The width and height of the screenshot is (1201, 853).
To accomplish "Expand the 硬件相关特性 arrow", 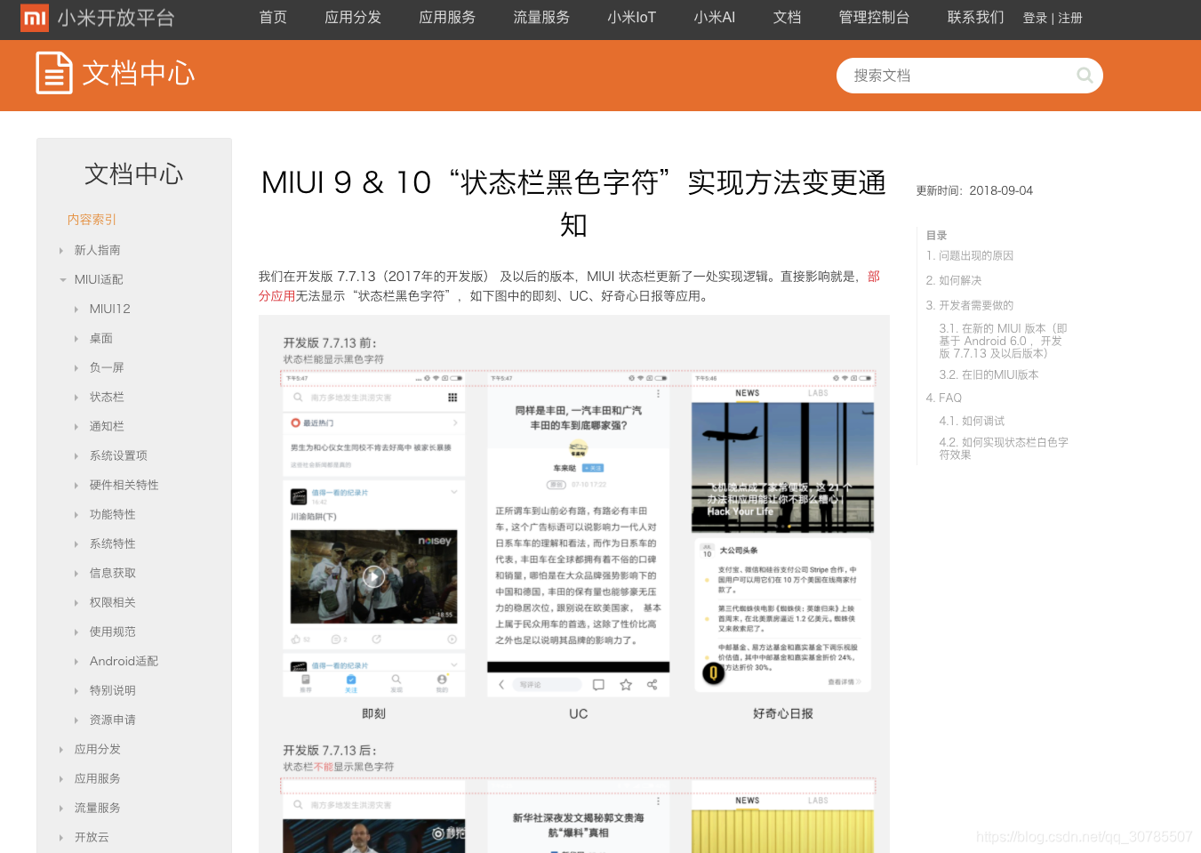I will click(x=76, y=486).
